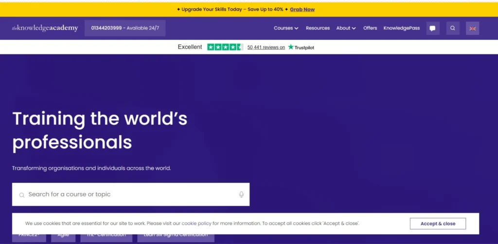This screenshot has width=498, height=244.
Task: Click the Transforming organisations and individuals text
Action: (91, 168)
